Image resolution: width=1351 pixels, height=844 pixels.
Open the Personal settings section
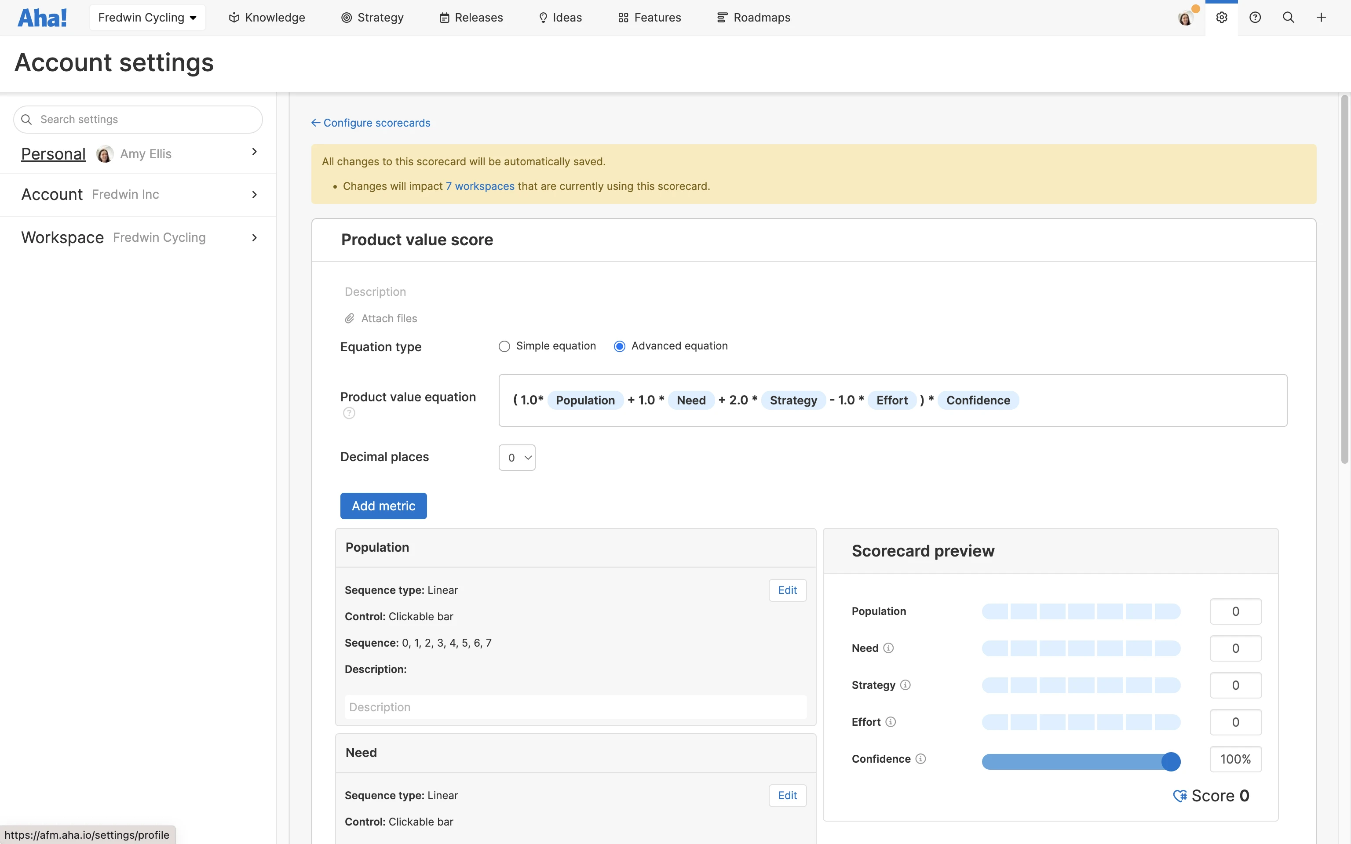pos(53,153)
